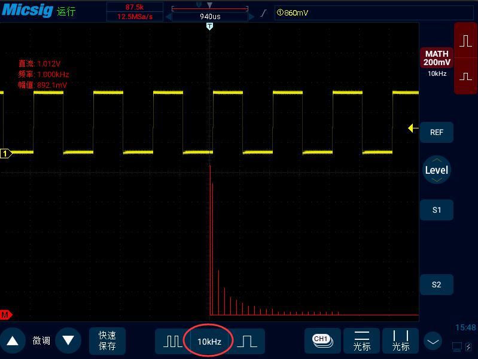Toggle the S1 serial decode button
This screenshot has width=478, height=359.
click(x=437, y=210)
